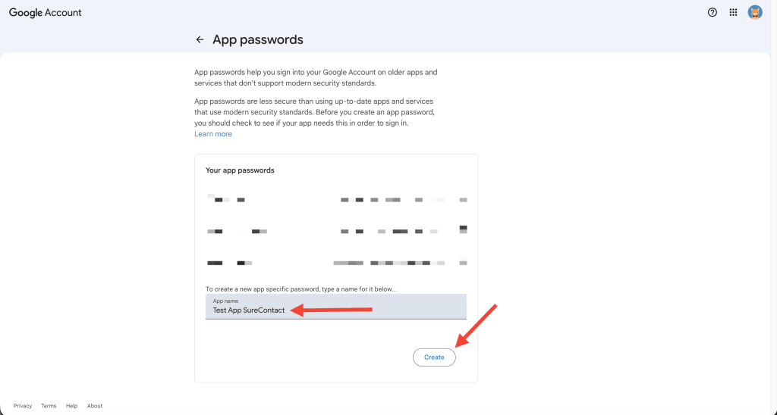Open the Terms footer link
This screenshot has height=415, width=777.
(49, 406)
